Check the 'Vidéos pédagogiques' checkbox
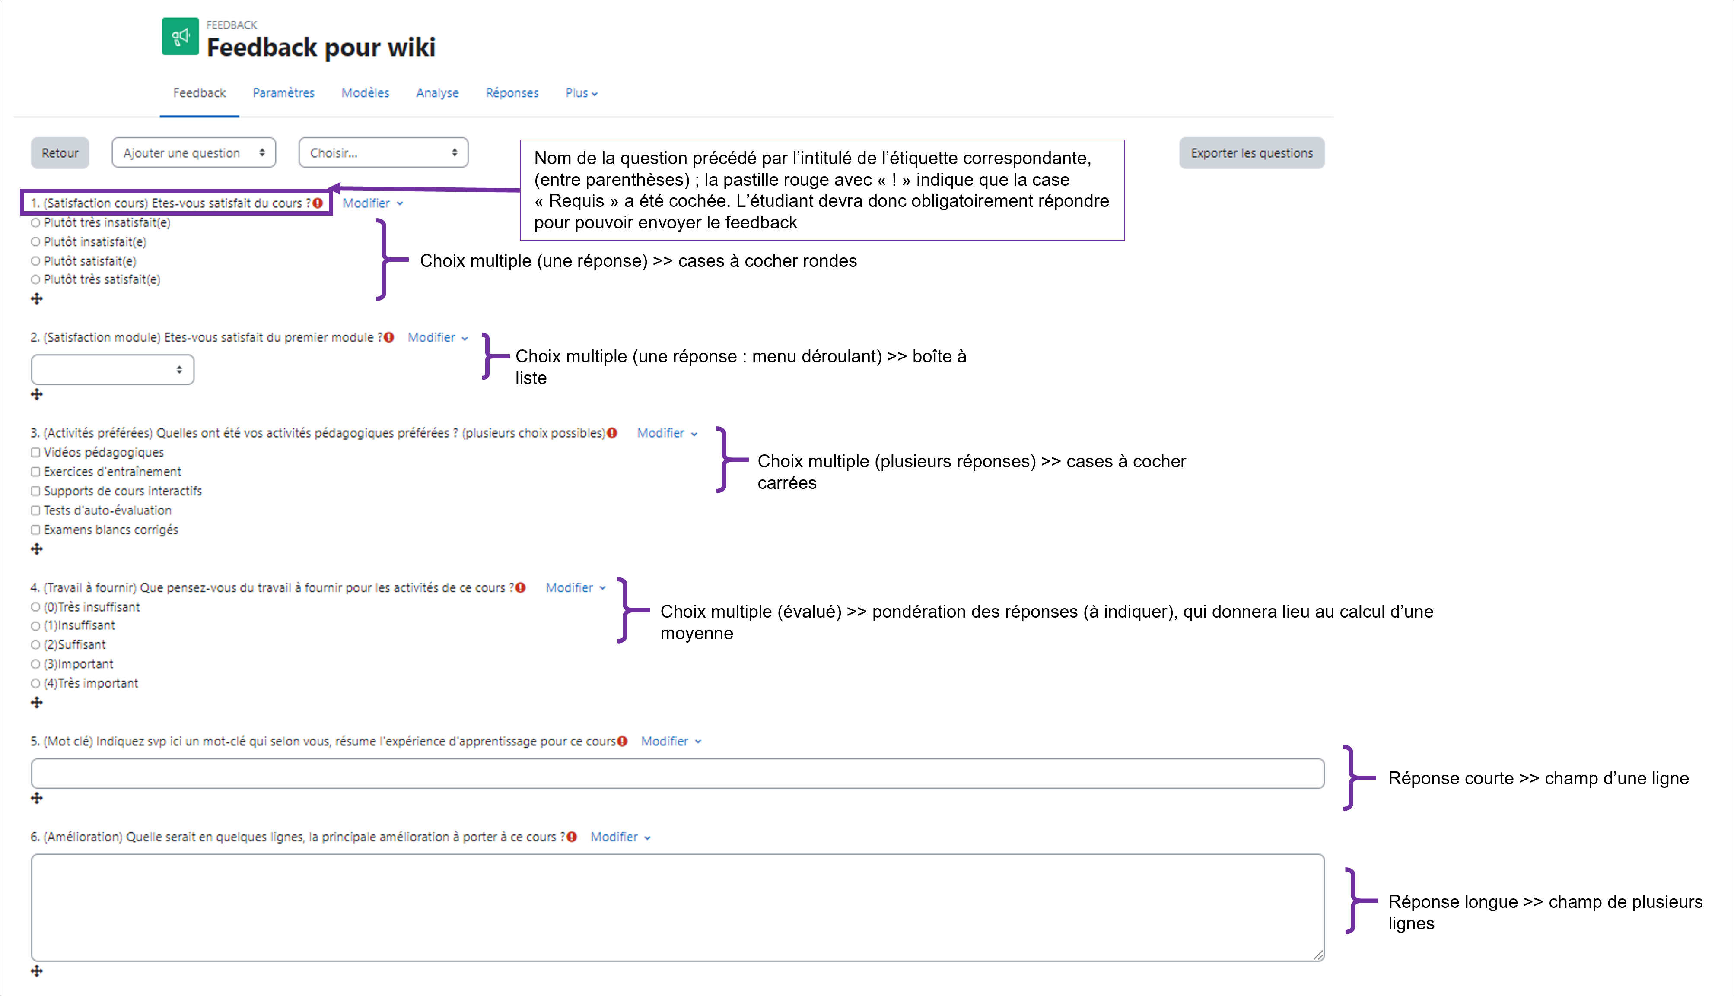Screen dimensions: 1734x996 coord(35,452)
